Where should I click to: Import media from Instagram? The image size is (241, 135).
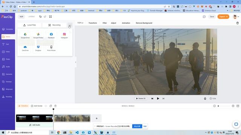64,36
